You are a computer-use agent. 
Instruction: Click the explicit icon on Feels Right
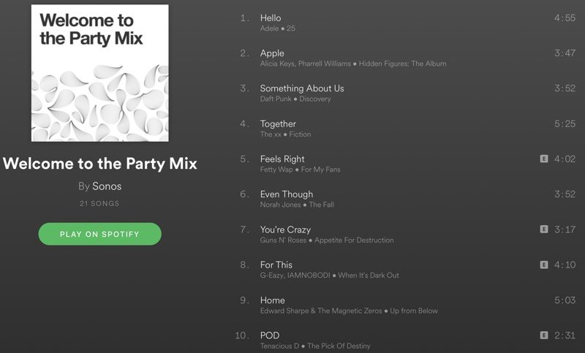(544, 159)
